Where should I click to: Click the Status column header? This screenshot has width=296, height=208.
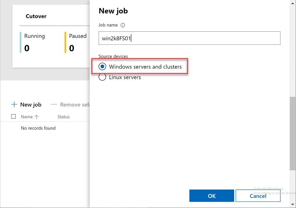(x=63, y=117)
